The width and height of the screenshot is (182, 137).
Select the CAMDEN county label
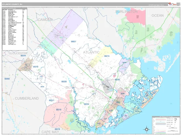coord(45,20)
